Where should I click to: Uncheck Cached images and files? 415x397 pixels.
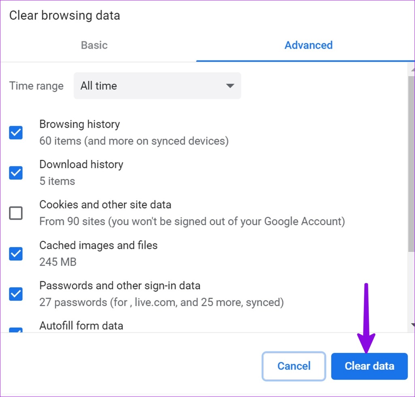point(15,253)
